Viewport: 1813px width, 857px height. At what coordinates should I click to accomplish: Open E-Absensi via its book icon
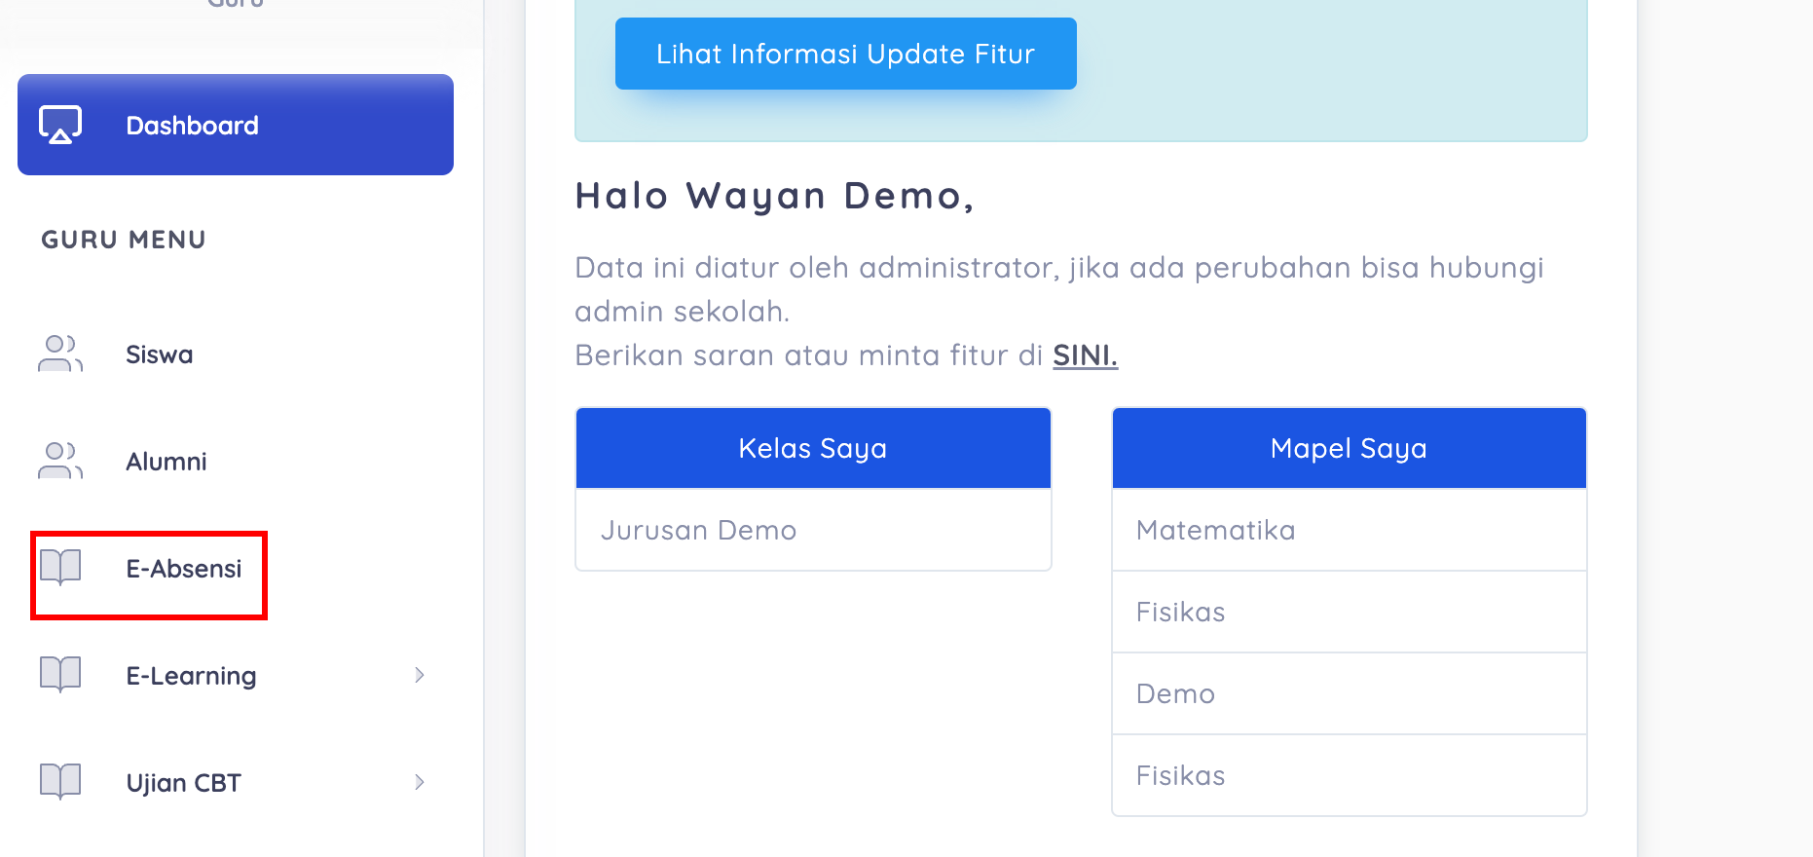pos(59,568)
